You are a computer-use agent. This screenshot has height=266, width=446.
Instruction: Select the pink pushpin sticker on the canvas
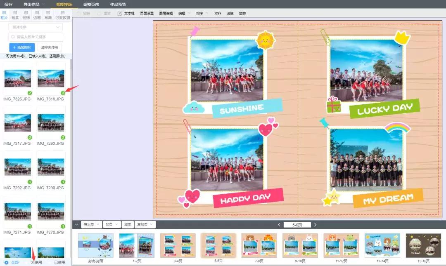click(x=195, y=31)
